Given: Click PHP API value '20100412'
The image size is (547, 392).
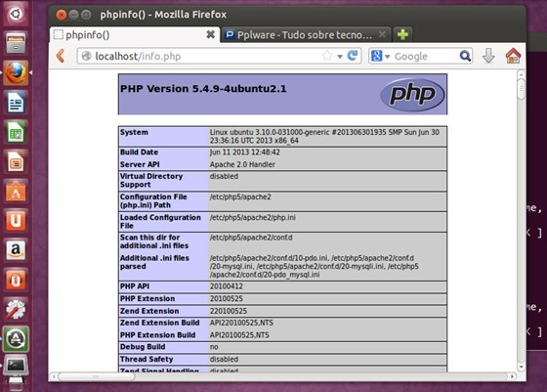Looking at the screenshot, I should pos(226,286).
